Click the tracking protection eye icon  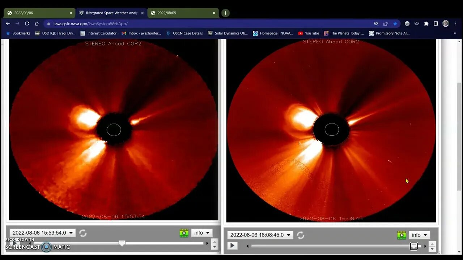[376, 23]
